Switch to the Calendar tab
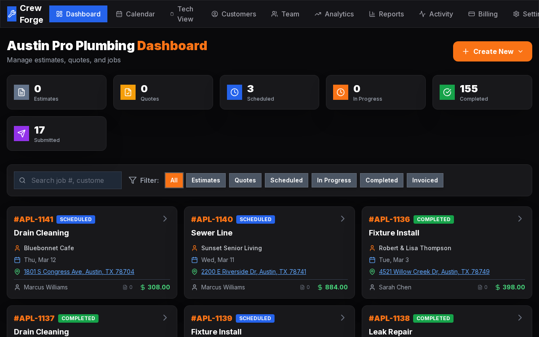 [136, 14]
